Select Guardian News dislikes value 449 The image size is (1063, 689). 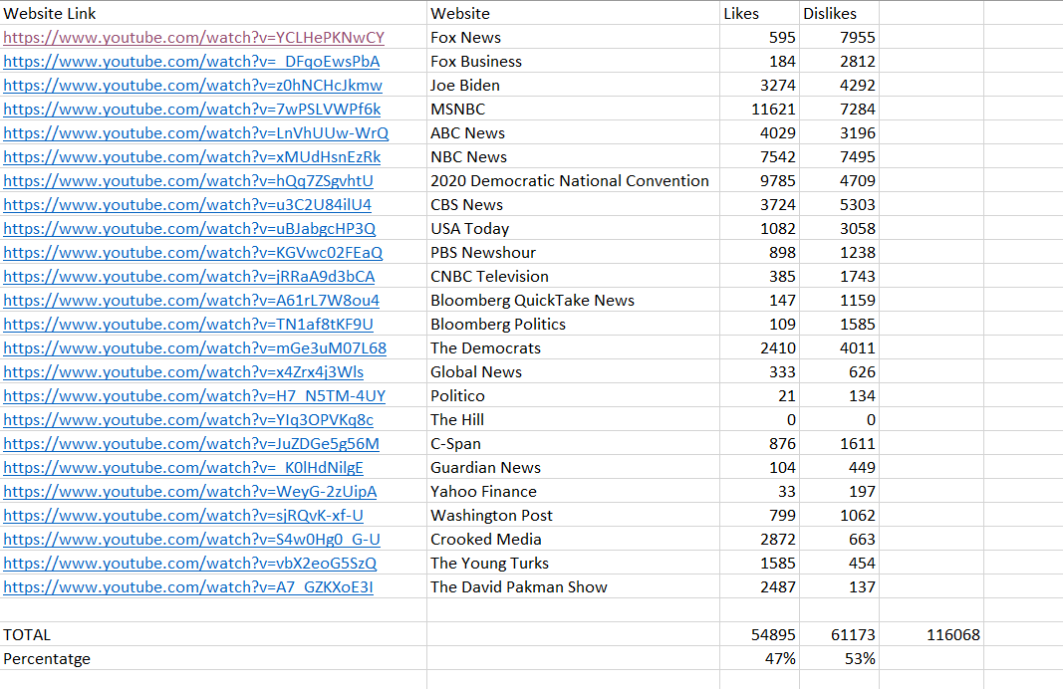(x=839, y=467)
